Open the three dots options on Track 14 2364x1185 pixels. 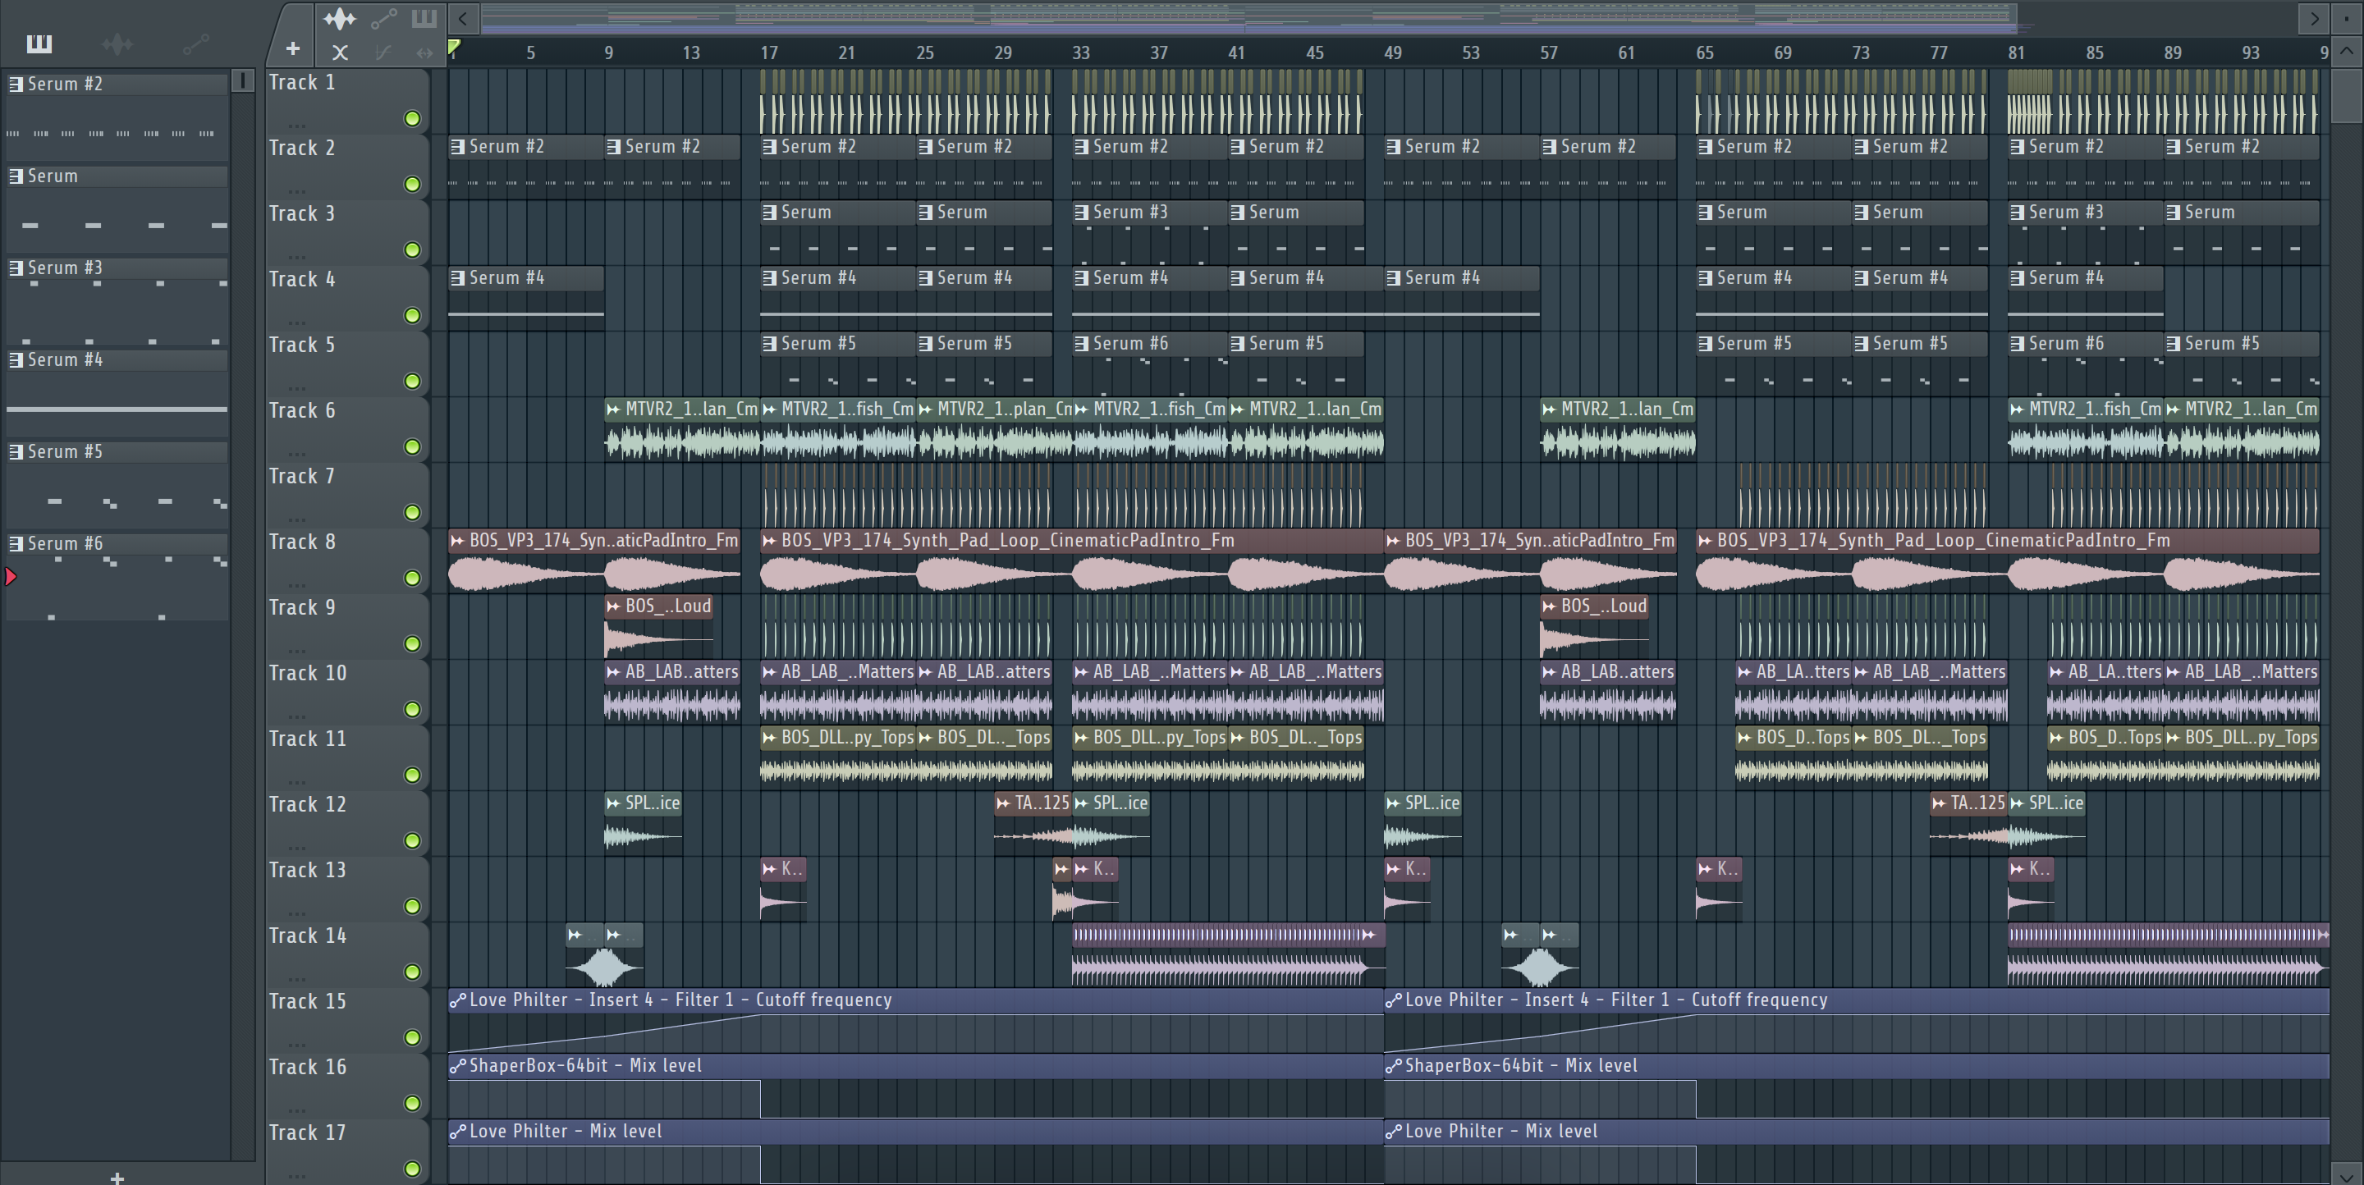296,979
